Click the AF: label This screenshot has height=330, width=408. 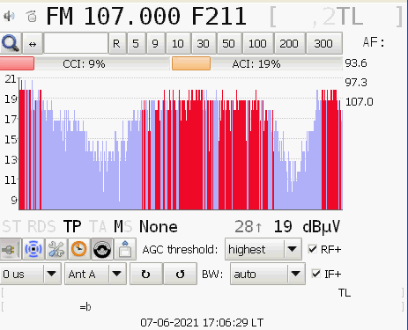(x=374, y=42)
